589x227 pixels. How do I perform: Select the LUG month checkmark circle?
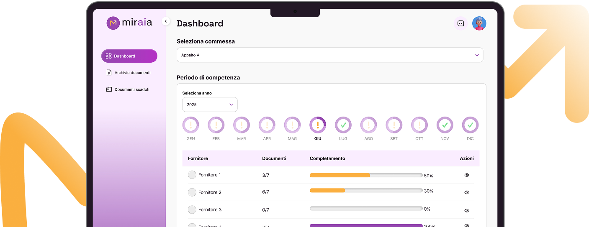pos(343,125)
